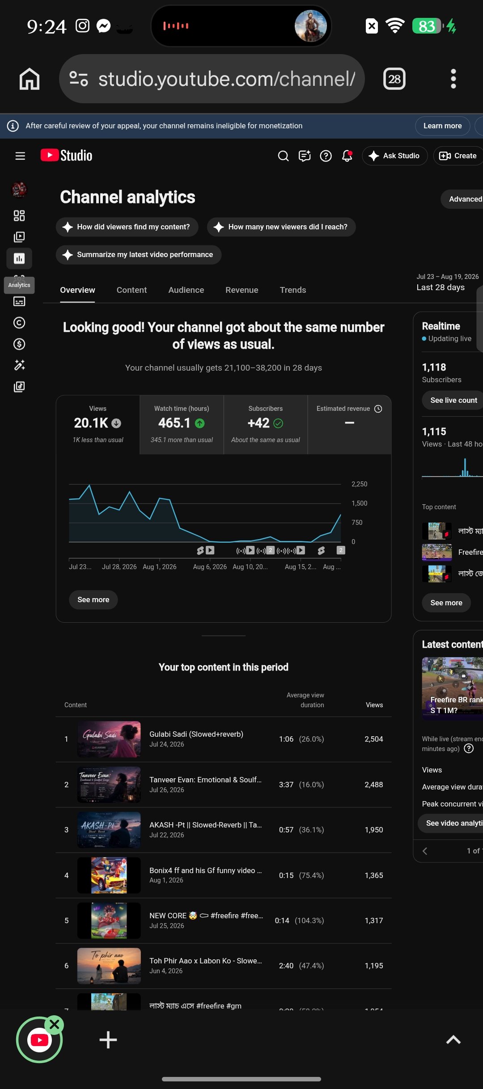Viewport: 483px width, 1089px height.
Task: Click the '2' marker at chart's right end
Action: tap(341, 550)
